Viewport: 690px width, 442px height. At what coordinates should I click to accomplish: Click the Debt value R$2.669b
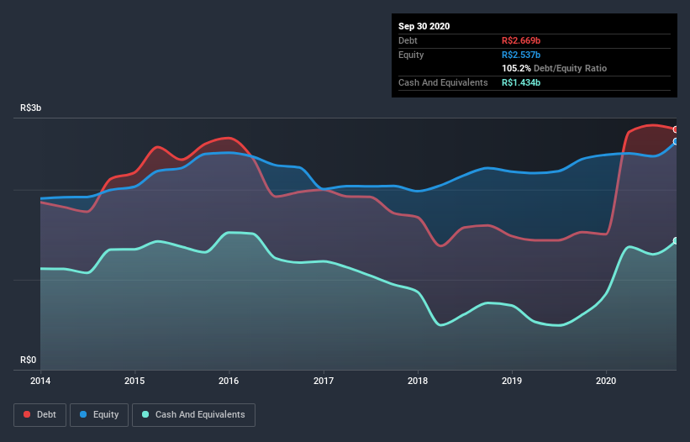521,41
